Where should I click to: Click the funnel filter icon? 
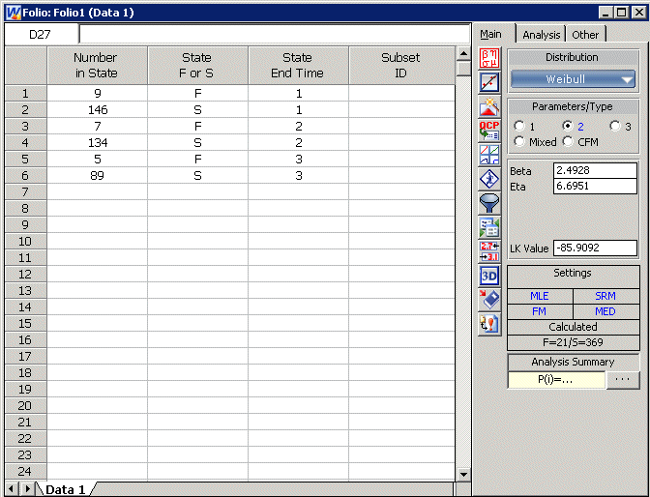coord(489,202)
